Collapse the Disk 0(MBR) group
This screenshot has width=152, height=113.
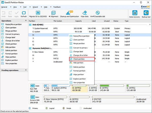[150, 25]
